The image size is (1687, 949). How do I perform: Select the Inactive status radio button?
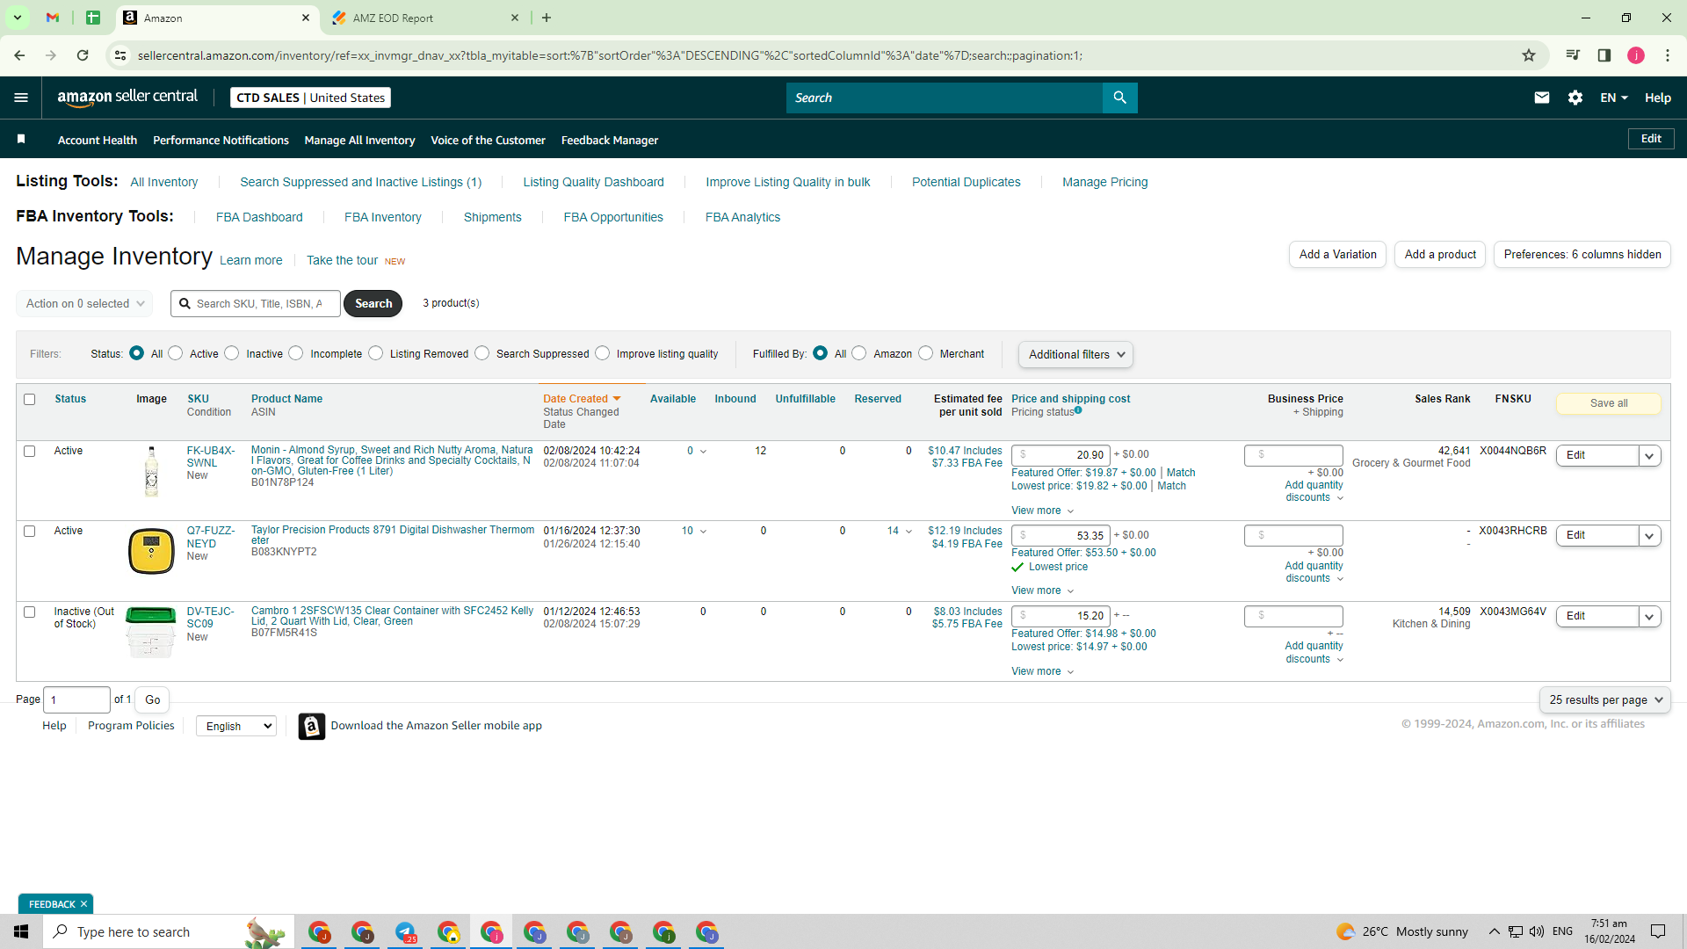(232, 353)
